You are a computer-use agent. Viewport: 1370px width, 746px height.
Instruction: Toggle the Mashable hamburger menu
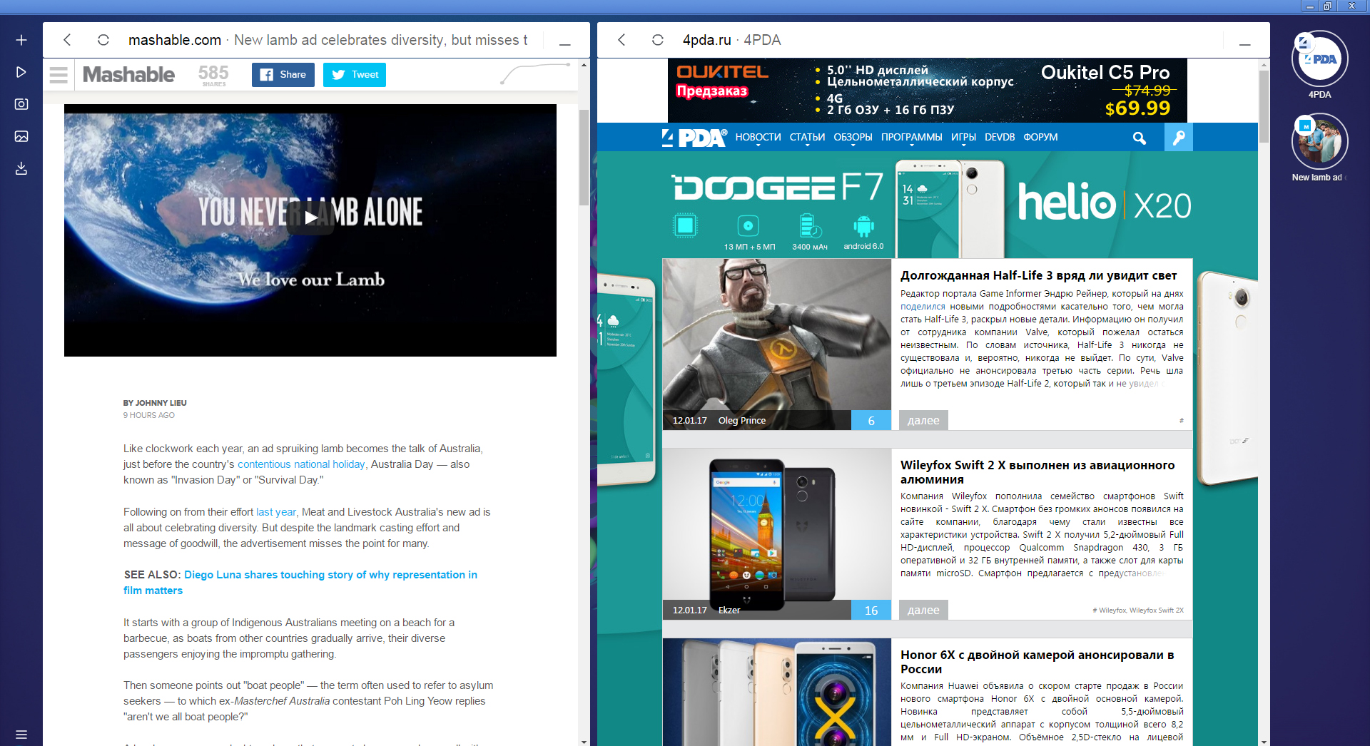[x=59, y=75]
